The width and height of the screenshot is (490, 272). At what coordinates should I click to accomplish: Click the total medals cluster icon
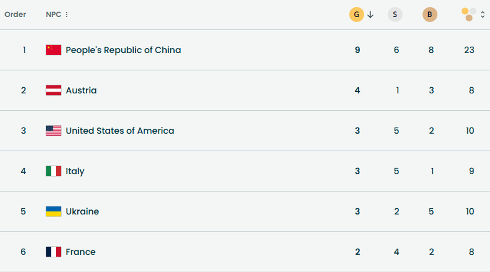click(x=469, y=15)
